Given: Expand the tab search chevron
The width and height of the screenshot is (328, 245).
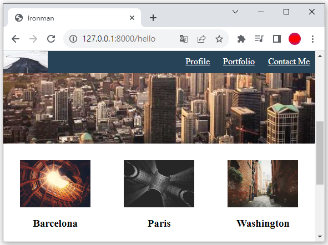Looking at the screenshot, I should [235, 12].
